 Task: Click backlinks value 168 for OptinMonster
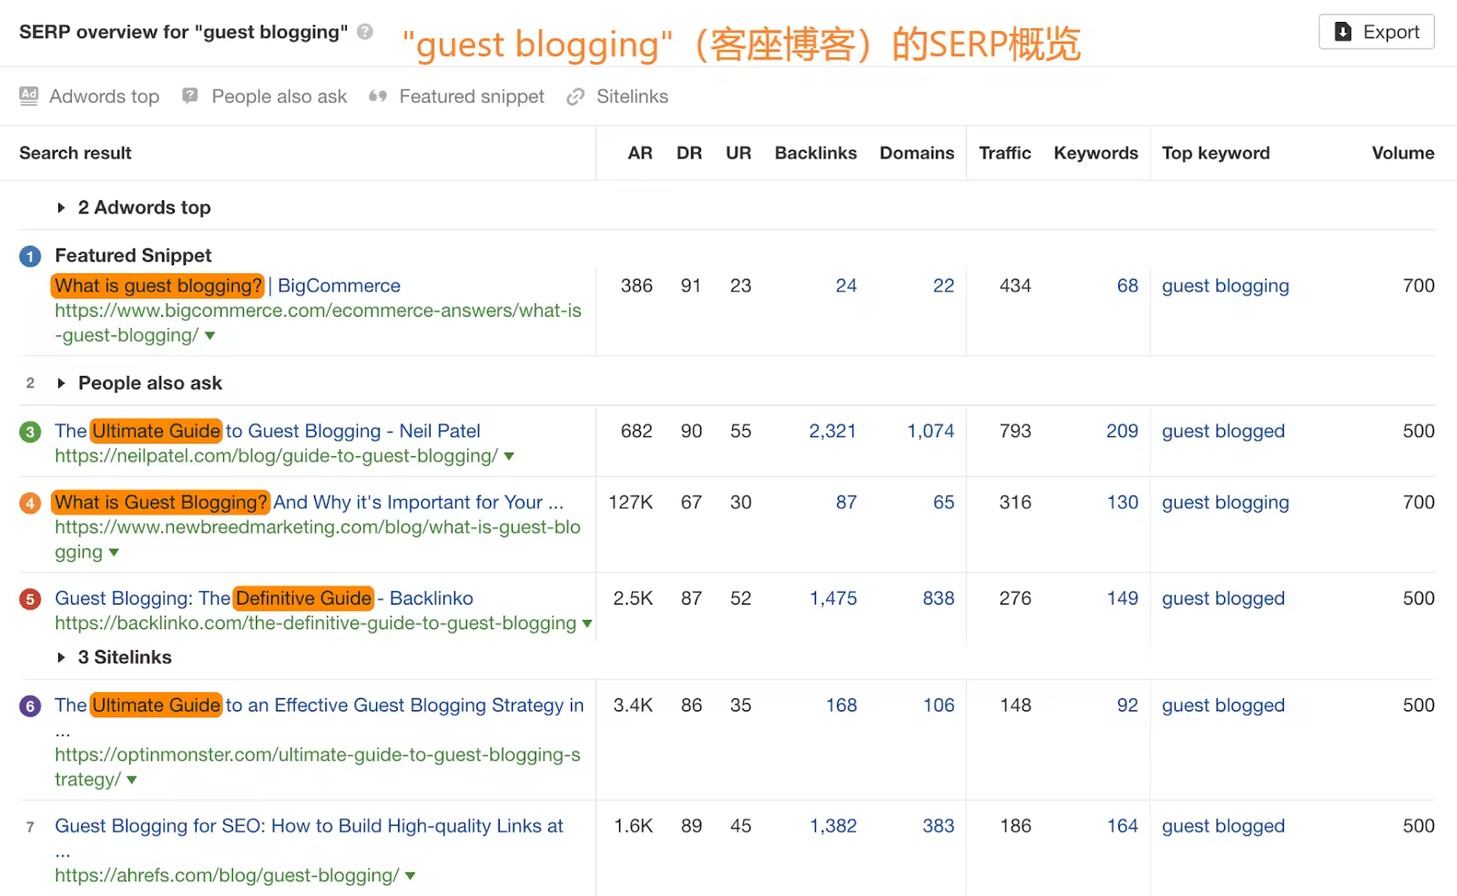841,706
